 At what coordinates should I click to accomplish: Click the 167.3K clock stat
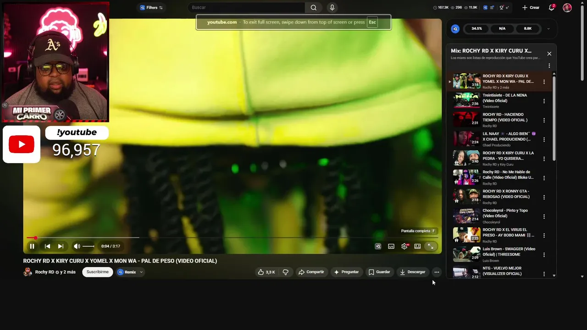[441, 7]
